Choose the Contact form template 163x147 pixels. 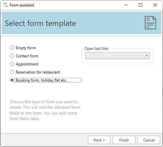(x=12, y=56)
